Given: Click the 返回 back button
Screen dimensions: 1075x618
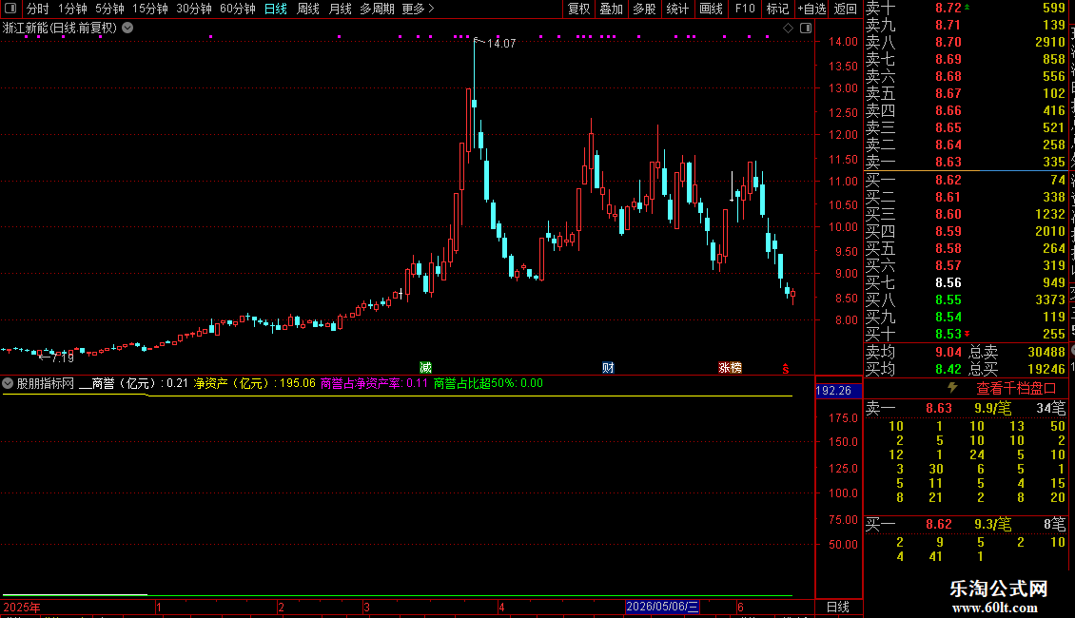Looking at the screenshot, I should [x=846, y=9].
